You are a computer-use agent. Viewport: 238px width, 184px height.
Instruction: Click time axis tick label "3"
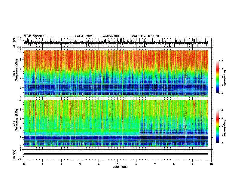point(80,164)
